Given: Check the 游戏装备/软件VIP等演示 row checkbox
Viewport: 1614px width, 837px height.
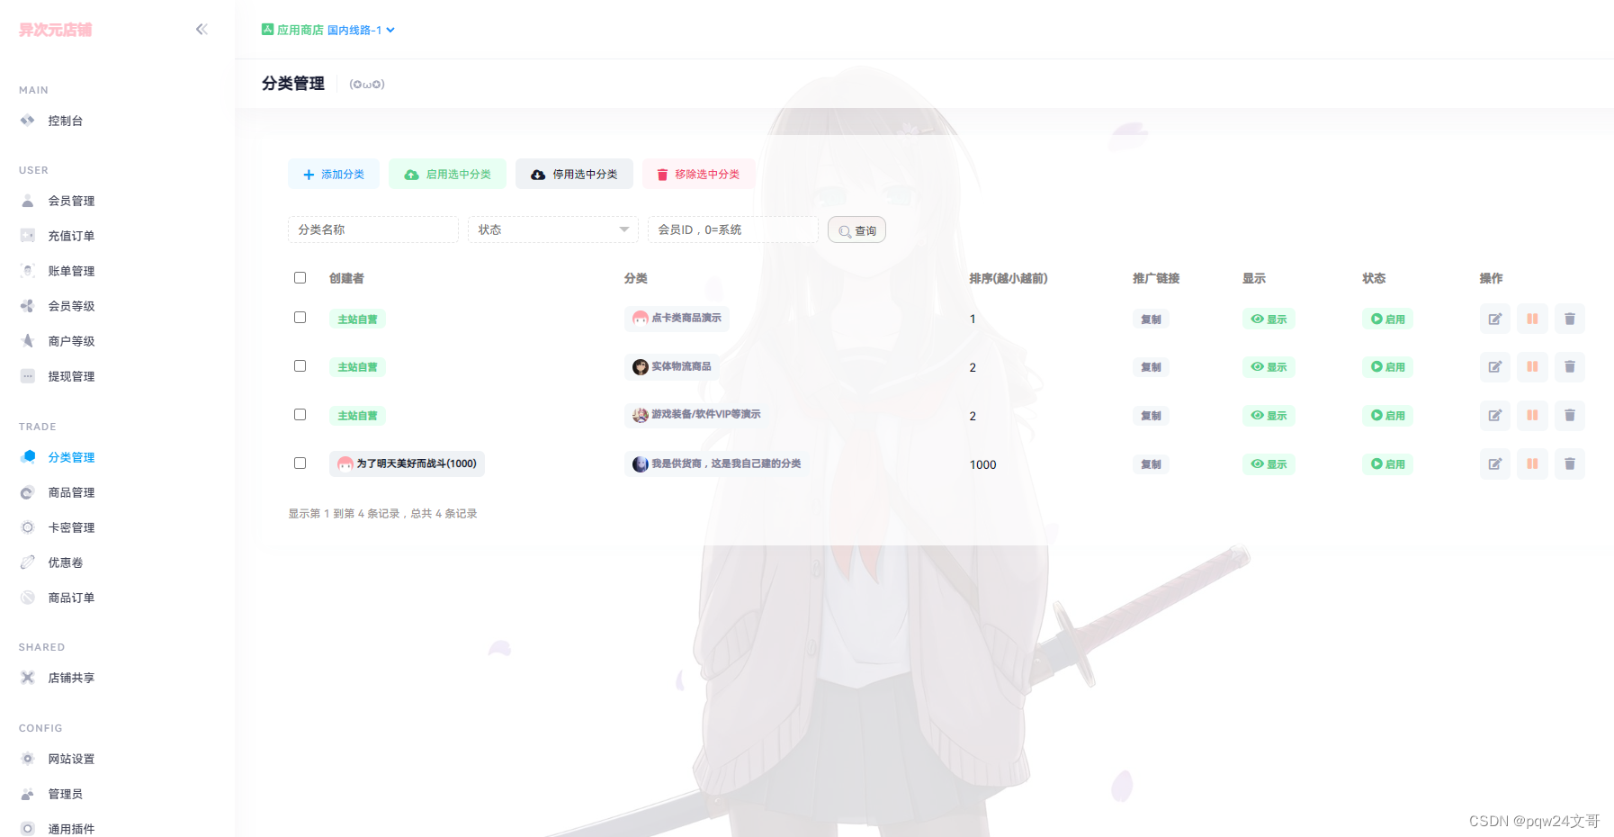Looking at the screenshot, I should tap(300, 414).
